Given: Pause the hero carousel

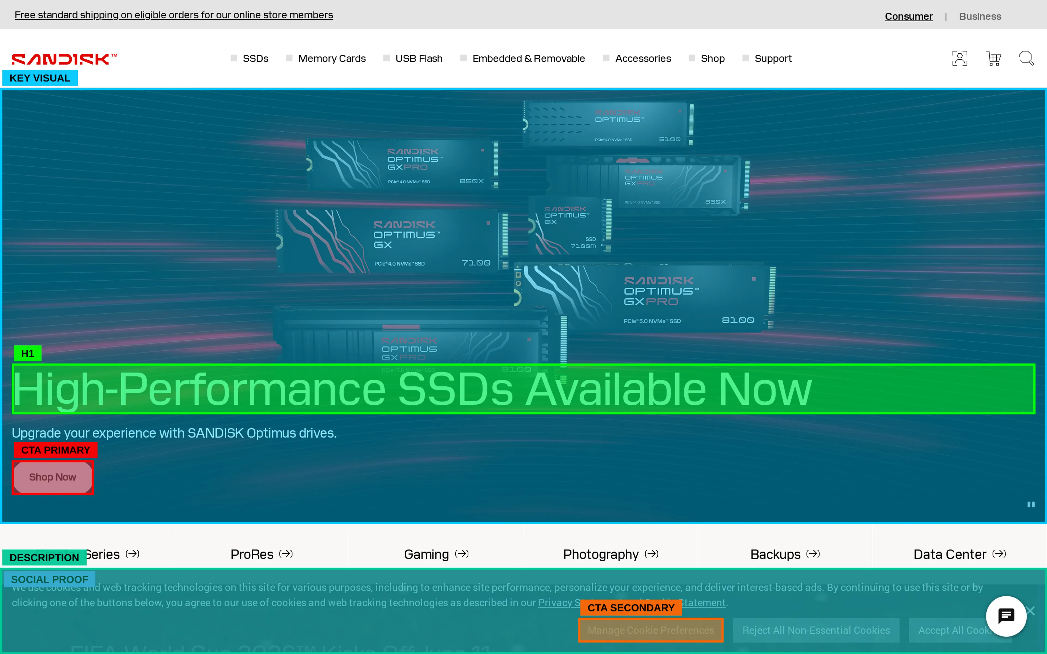Looking at the screenshot, I should pos(1031,504).
